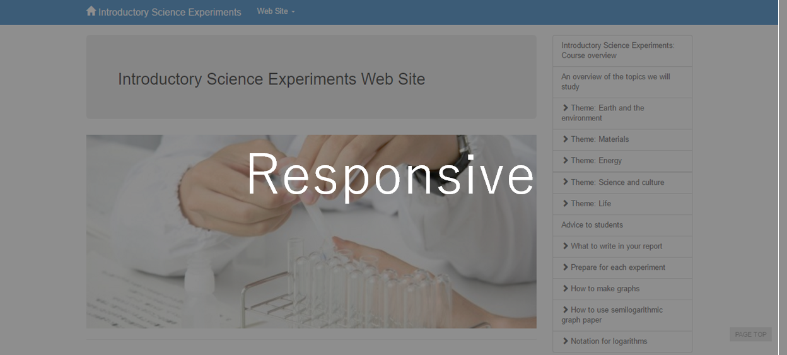The height and width of the screenshot is (355, 787).
Task: Click chevron beside What to write in your report
Action: coord(566,246)
